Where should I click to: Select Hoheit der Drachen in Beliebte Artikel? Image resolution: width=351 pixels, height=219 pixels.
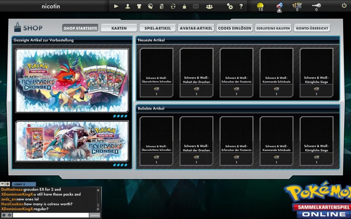tap(196, 141)
